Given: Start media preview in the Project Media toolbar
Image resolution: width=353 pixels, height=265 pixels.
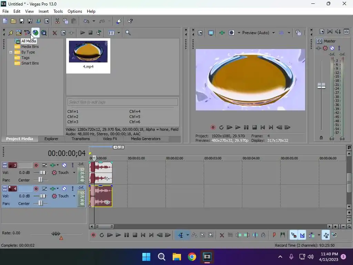Looking at the screenshot, I should 82,33.
